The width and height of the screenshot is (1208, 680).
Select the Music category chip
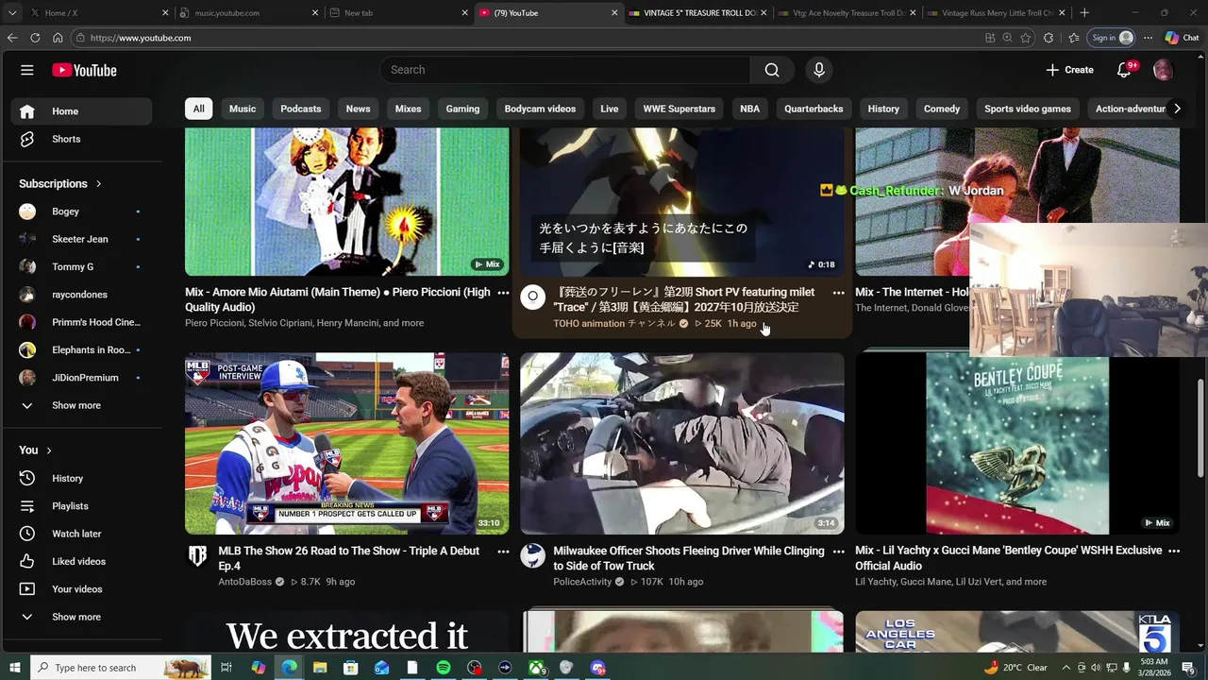click(243, 109)
